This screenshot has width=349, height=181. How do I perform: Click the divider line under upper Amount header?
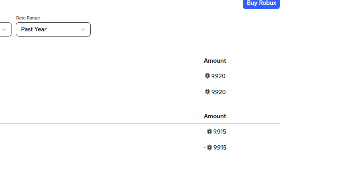pyautogui.click(x=140, y=68)
